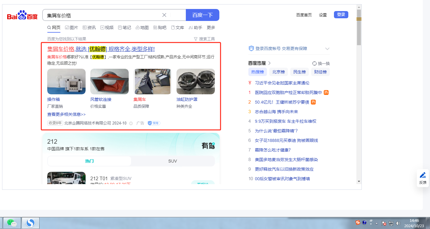Click the Sogou input method tray icon
430x229 pixels.
click(358, 222)
